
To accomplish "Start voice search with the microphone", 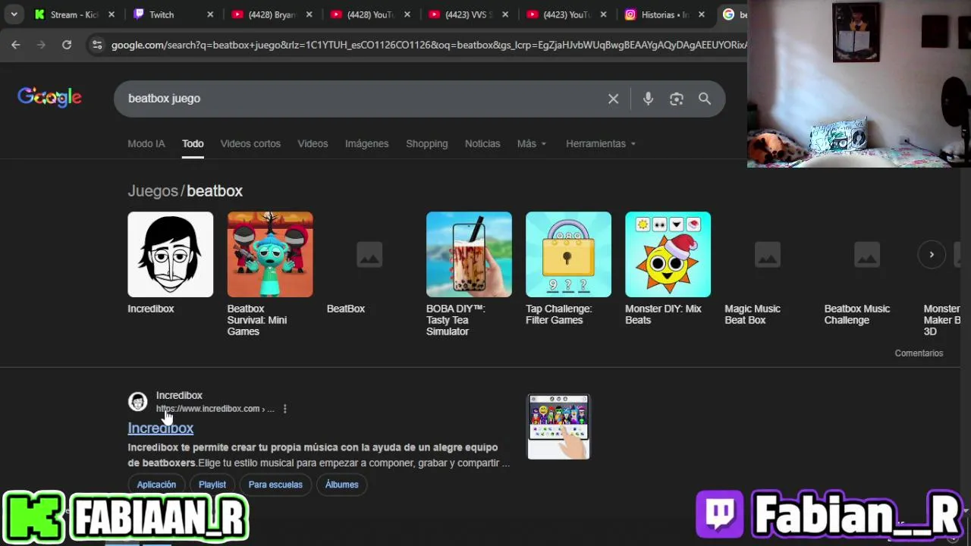I will click(x=648, y=99).
